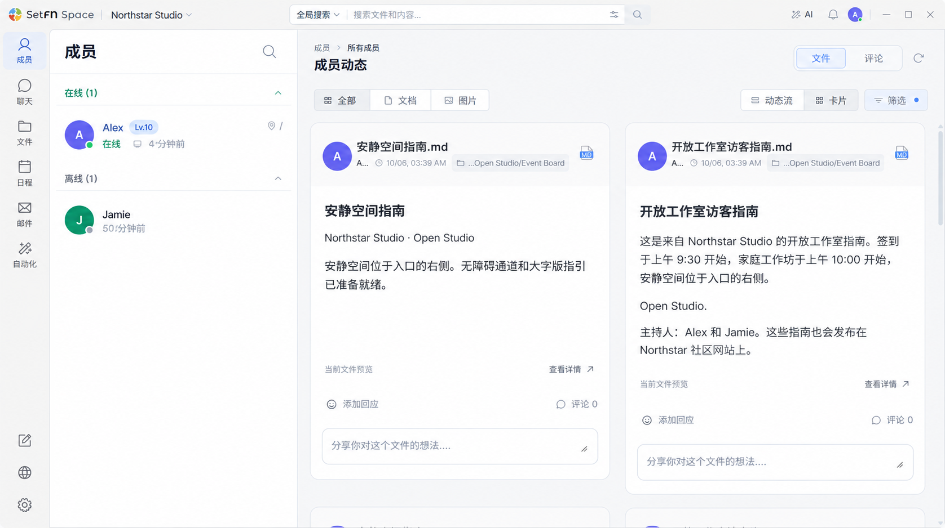This screenshot has width=945, height=528.
Task: Open the Chat (聊天) sidebar section
Action: [24, 92]
